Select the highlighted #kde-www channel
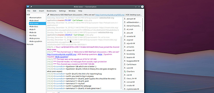Image resolution: width=214 pixels, height=93 pixels. point(38,23)
